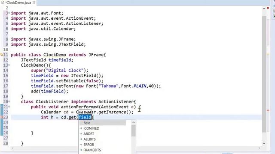Viewport: 275px width, 154px height.
Task: Click the 'int field' parameter hint tooltip
Action: point(85,112)
